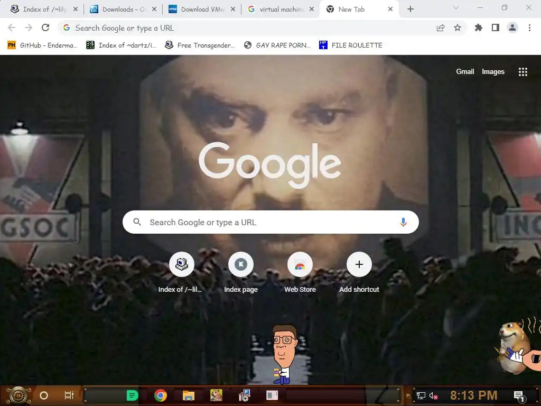Screen dimensions: 541x406
Task: Open the FILE ROULETTE bookmark
Action: [350, 45]
